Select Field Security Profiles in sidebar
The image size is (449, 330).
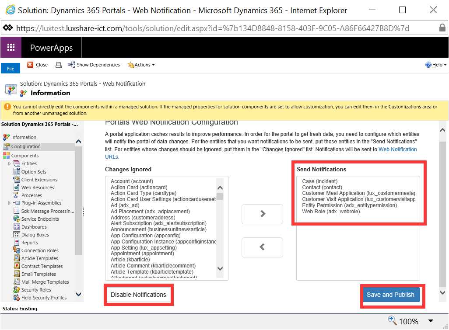coord(44,298)
